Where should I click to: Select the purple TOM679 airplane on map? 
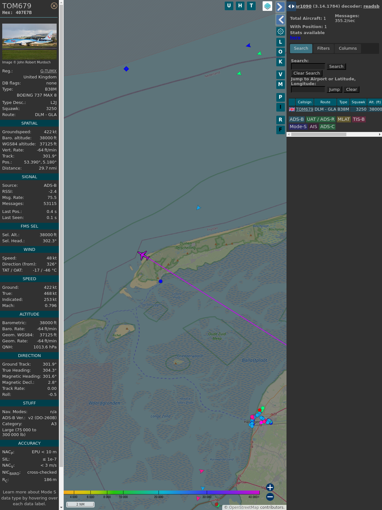coord(143,255)
